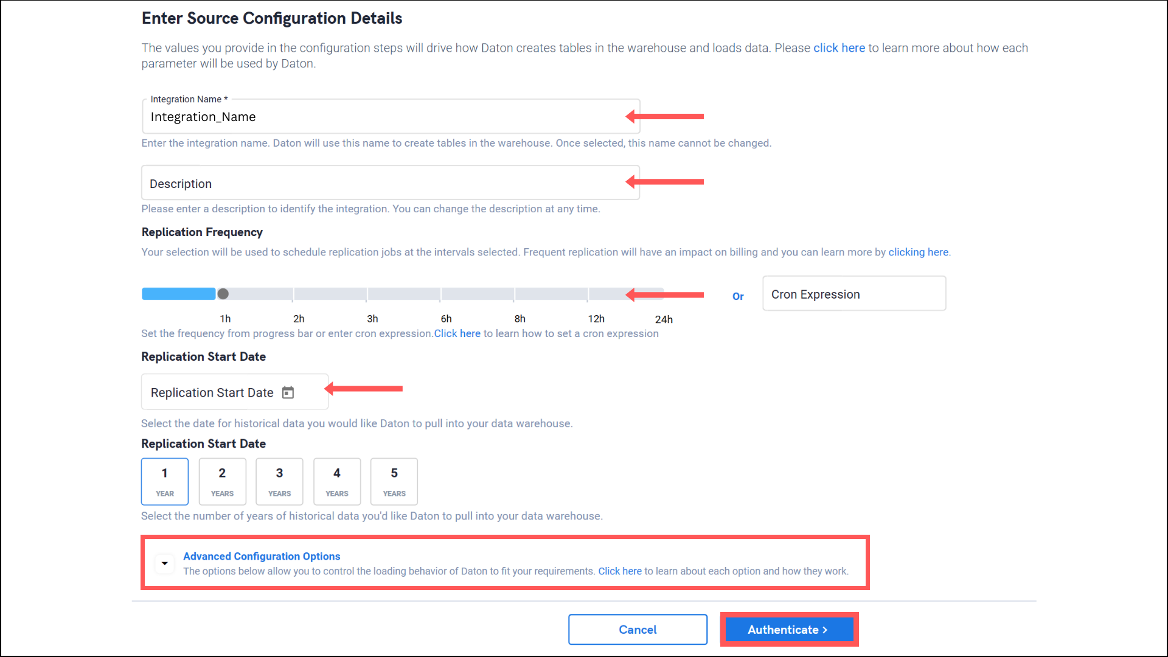
Task: Click into the Cron Expression field
Action: (x=853, y=294)
